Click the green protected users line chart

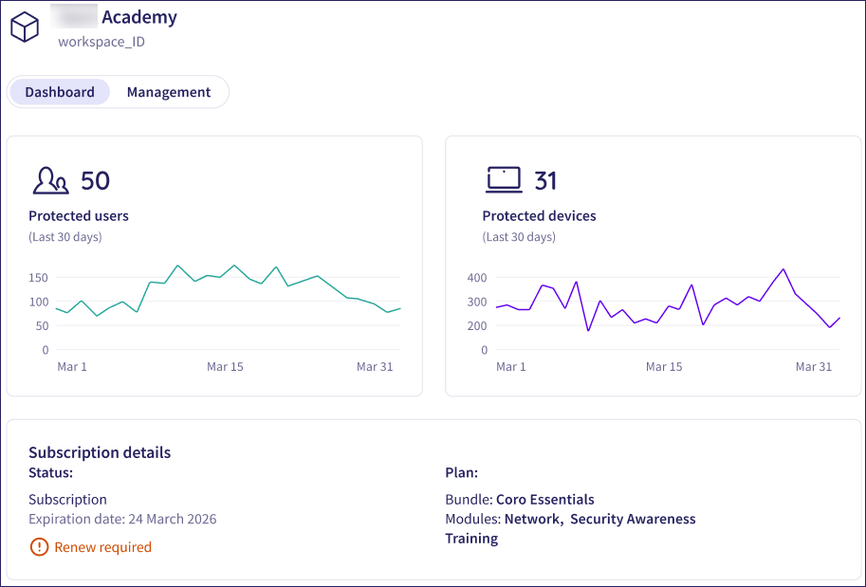(x=228, y=290)
